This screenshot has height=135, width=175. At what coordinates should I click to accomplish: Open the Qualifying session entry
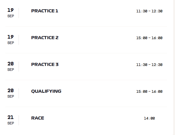86,94
